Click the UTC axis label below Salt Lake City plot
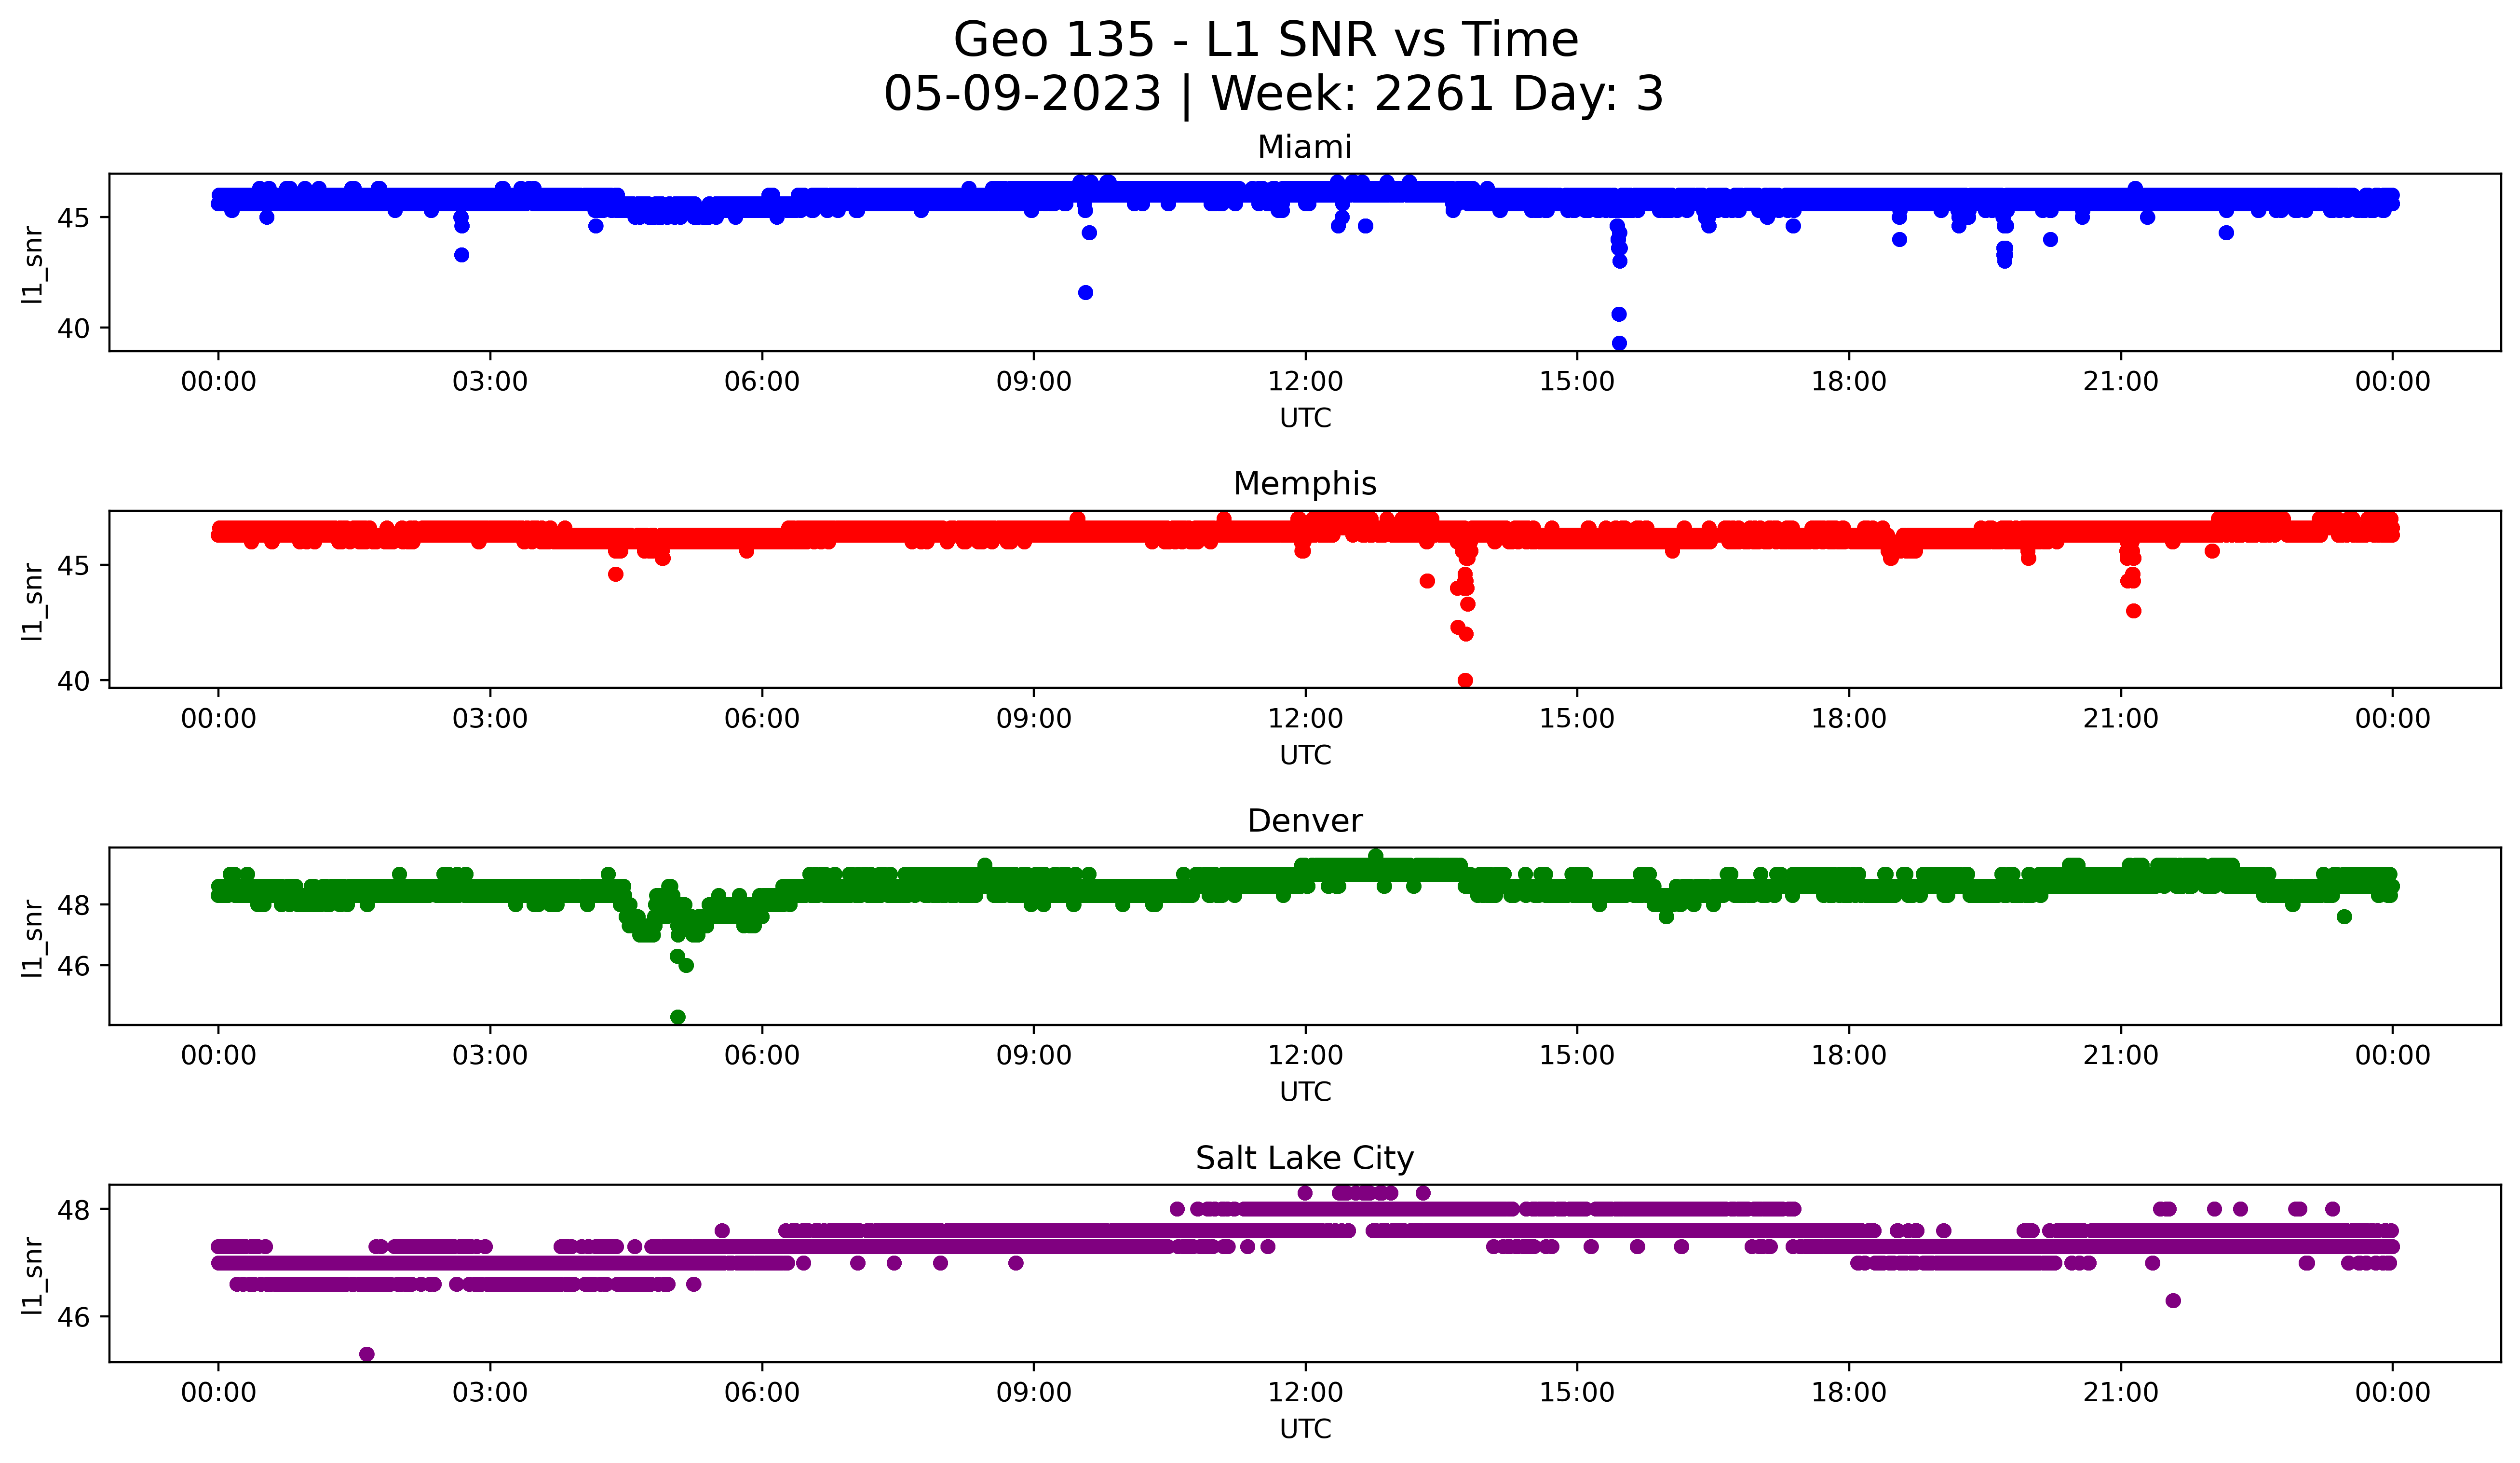This screenshot has width=2520, height=1463. coord(1305,1429)
